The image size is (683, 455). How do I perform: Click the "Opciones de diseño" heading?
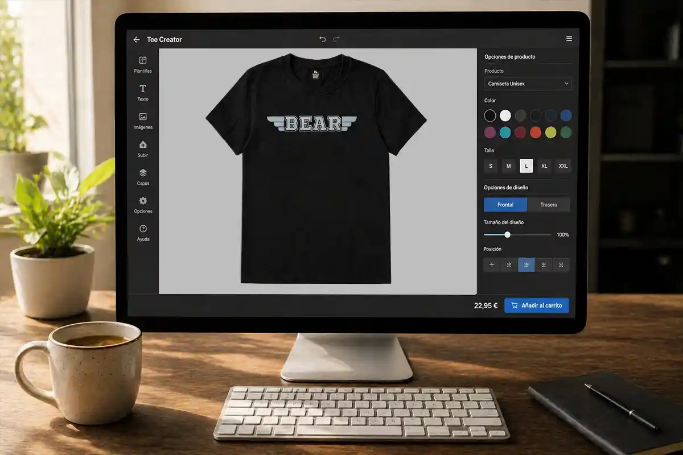click(506, 187)
